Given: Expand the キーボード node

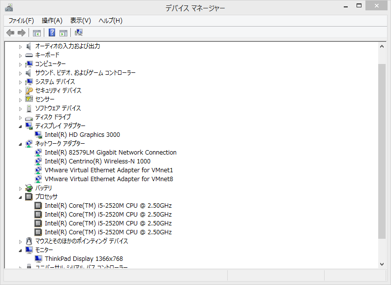Looking at the screenshot, I should tap(21, 56).
